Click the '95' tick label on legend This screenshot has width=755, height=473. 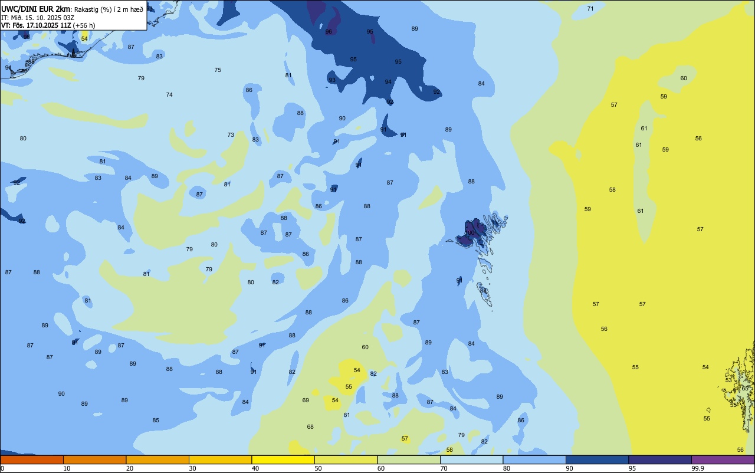click(632, 468)
